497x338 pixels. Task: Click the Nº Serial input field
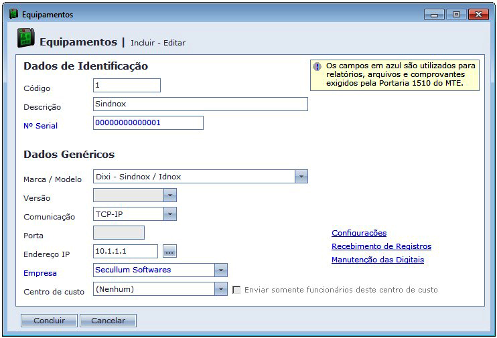coord(148,123)
